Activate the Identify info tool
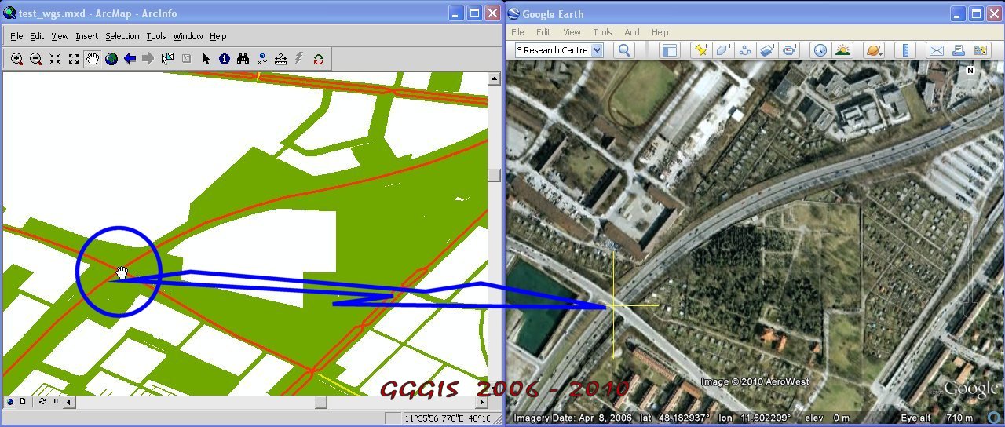This screenshot has height=427, width=1005. (225, 59)
